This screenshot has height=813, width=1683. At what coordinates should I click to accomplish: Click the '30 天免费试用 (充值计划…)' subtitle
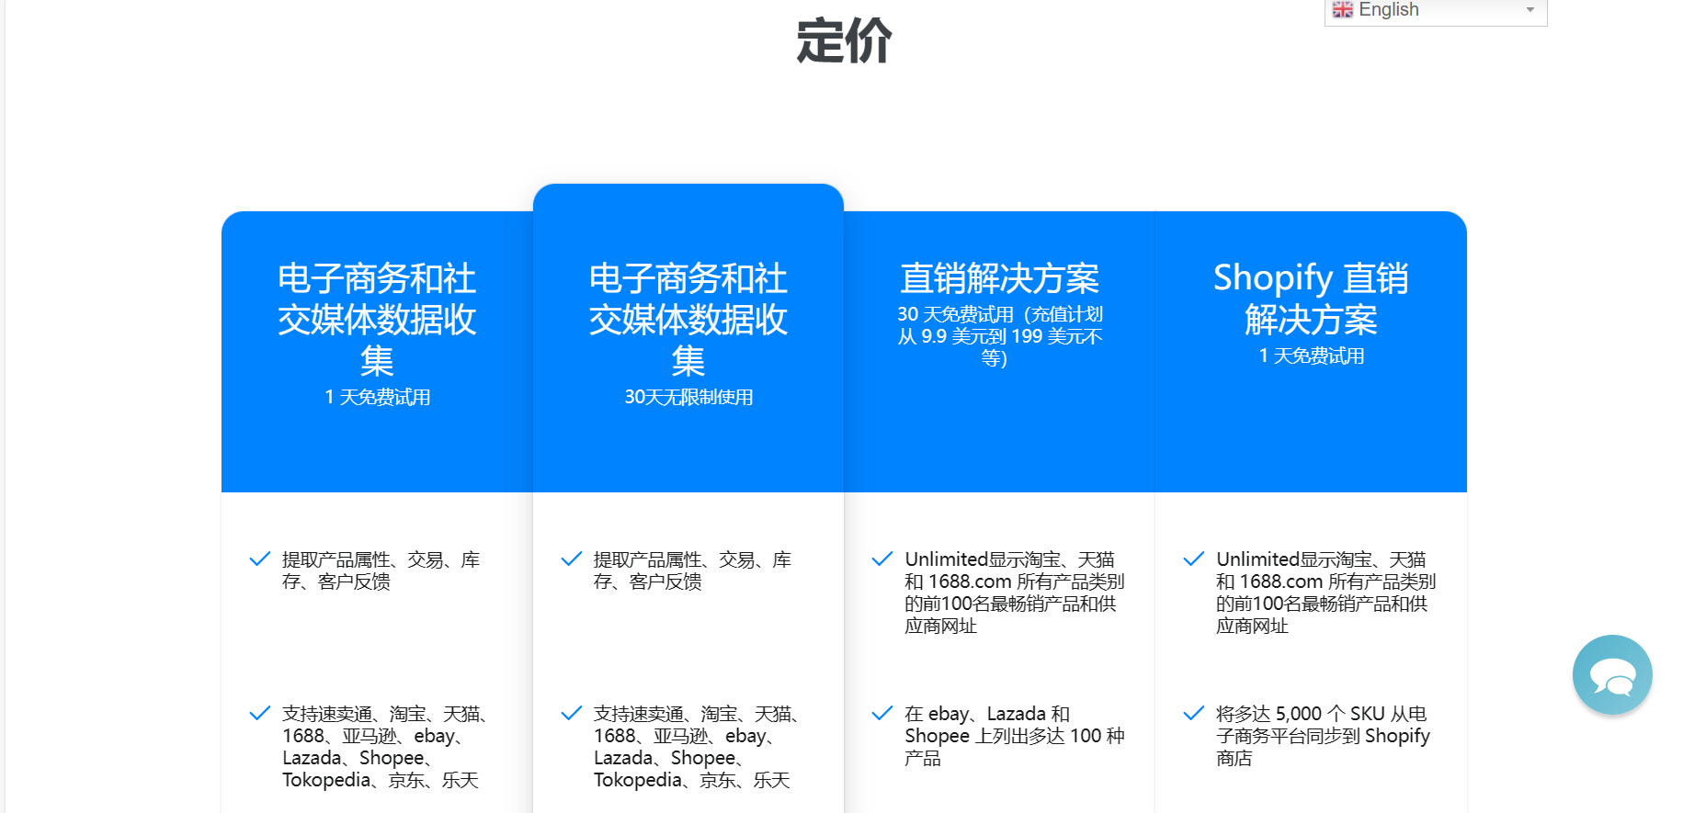[x=1000, y=336]
